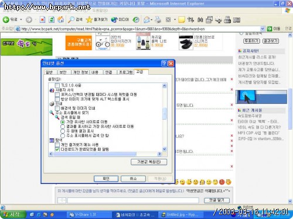
Task: Switch to the 프로그램 tab
Action: [x=125, y=72]
